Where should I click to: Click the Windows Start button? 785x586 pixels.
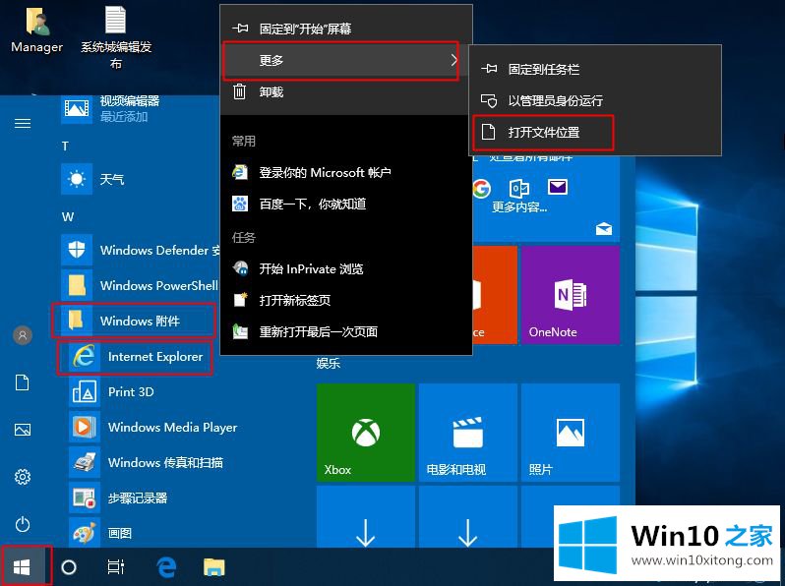24,566
